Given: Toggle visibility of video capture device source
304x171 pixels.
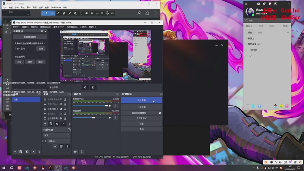Looking at the screenshot, I should click(x=61, y=100).
